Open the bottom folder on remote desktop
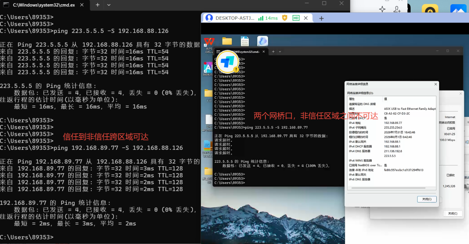 tap(208, 174)
